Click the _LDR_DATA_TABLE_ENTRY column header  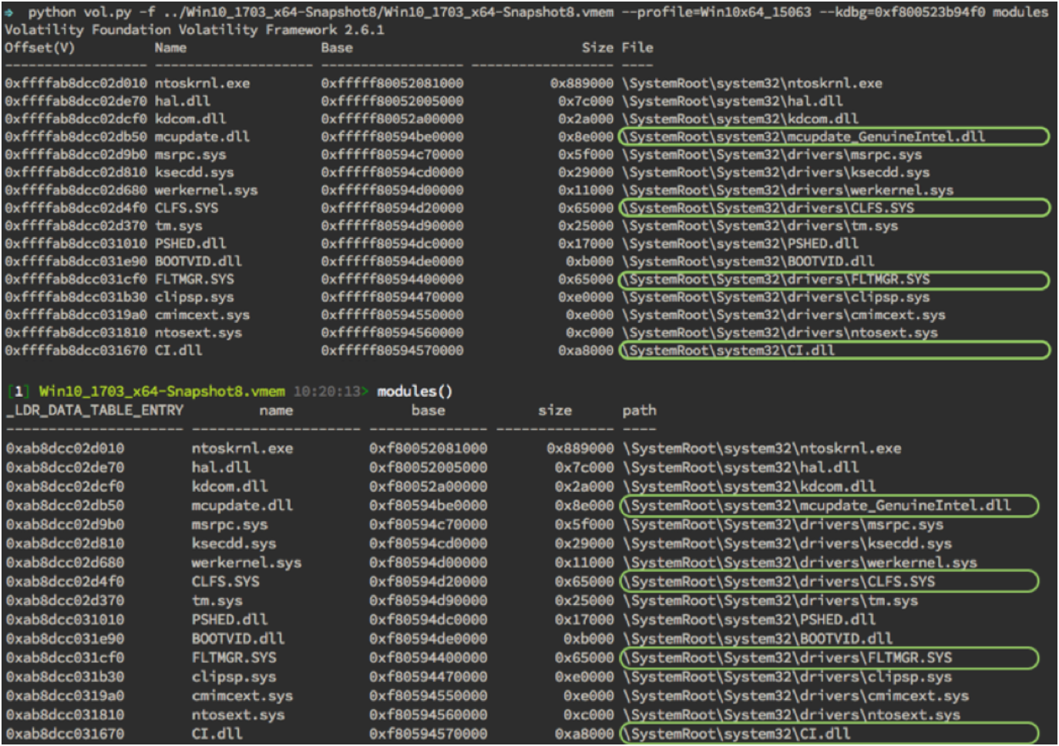coord(95,411)
